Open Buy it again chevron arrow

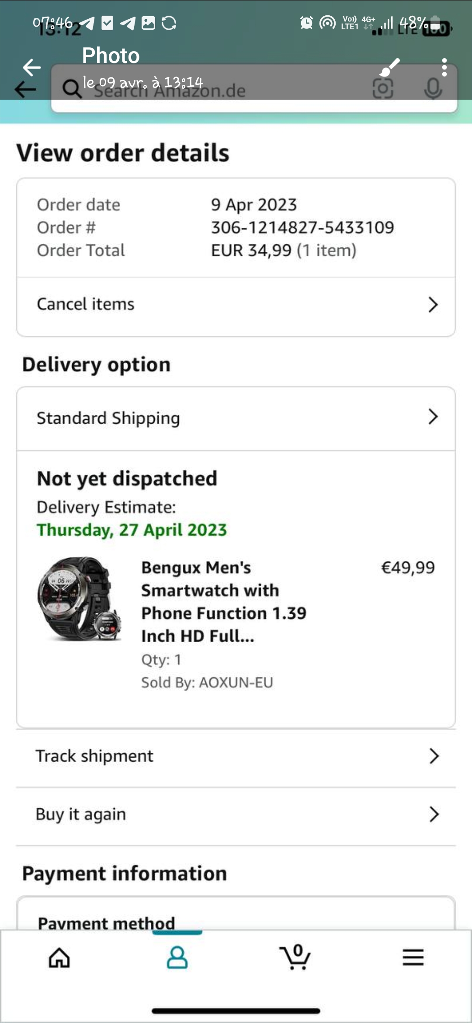pyautogui.click(x=434, y=814)
